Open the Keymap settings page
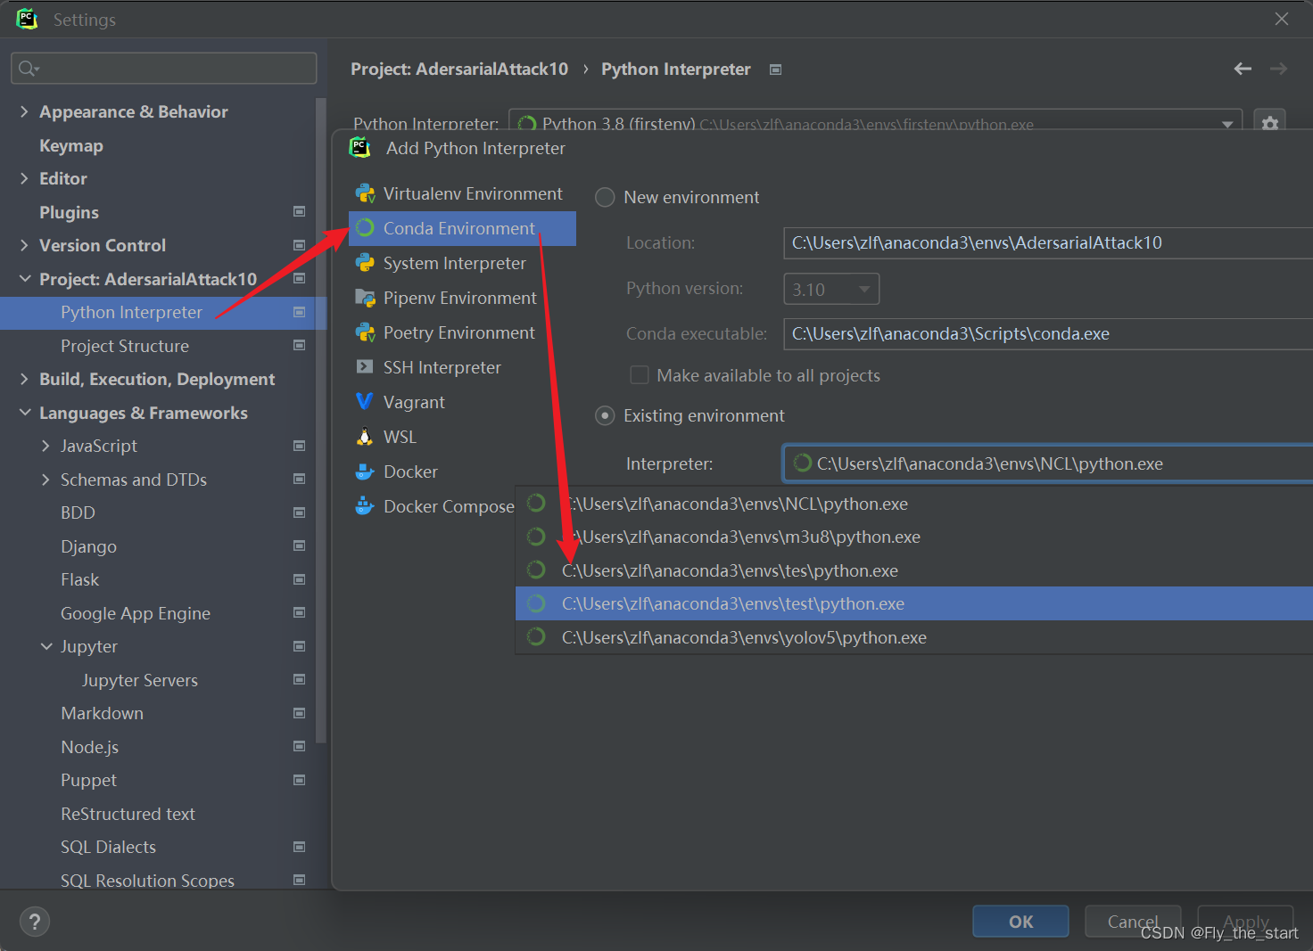The image size is (1313, 951). [71, 145]
